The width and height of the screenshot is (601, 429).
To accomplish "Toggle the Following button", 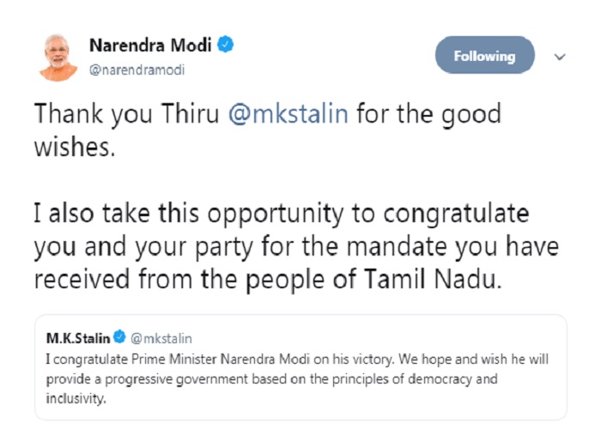I will pyautogui.click(x=485, y=55).
